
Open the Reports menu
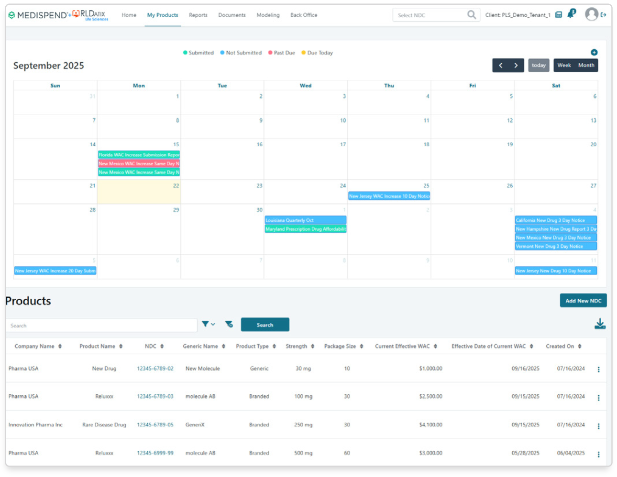coord(198,15)
